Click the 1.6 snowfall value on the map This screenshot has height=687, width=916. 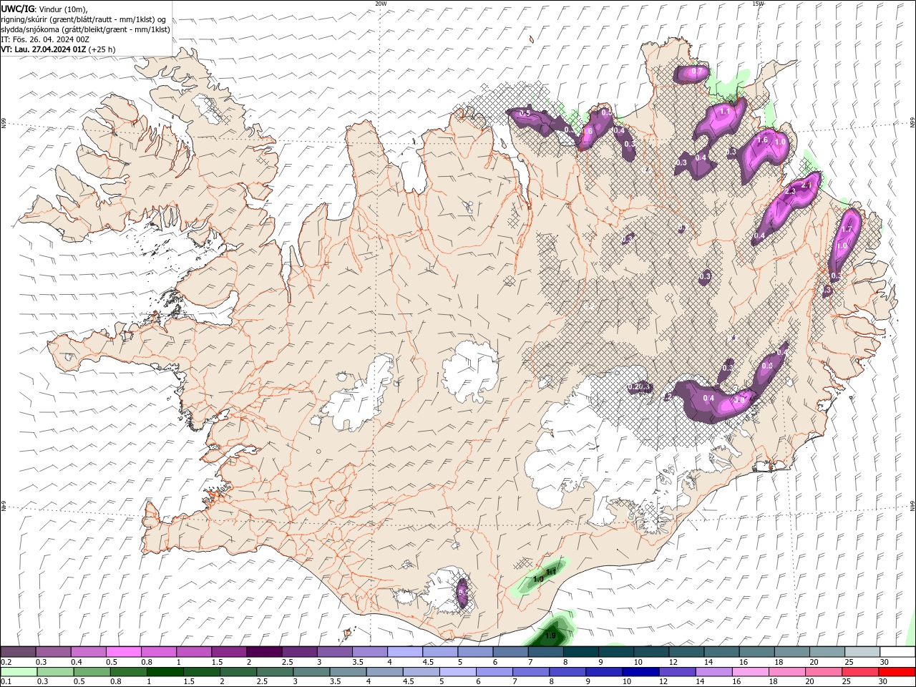tap(762, 140)
